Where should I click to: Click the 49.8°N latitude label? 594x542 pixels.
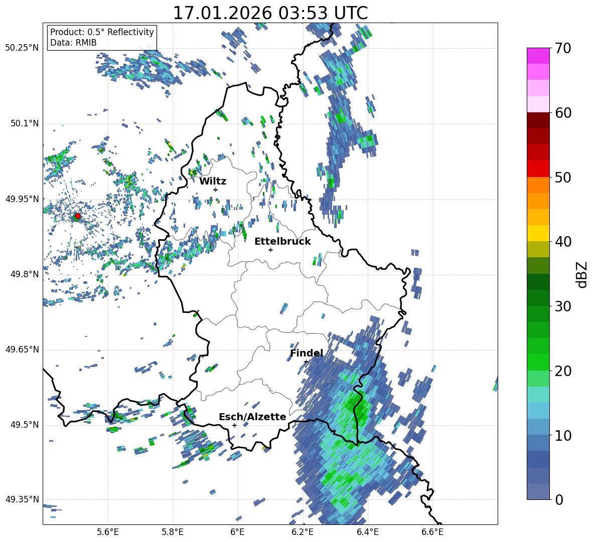tap(25, 274)
